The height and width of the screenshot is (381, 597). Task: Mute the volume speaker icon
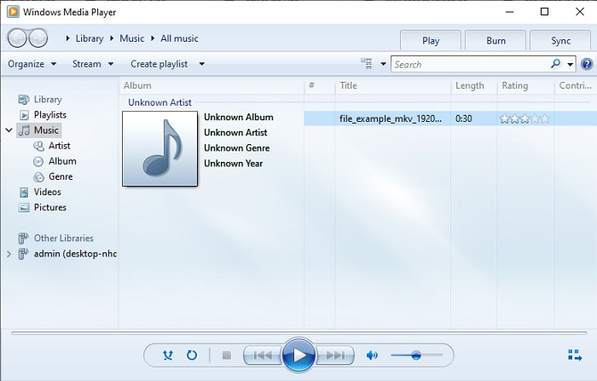click(372, 355)
